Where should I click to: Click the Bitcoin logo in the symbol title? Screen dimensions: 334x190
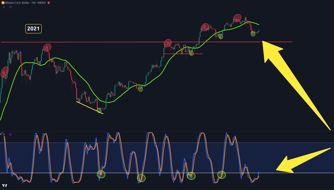coord(3,3)
